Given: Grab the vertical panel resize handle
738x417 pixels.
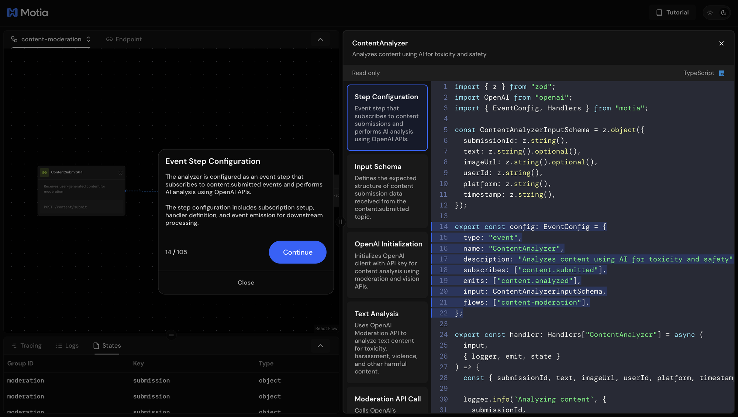Looking at the screenshot, I should click(x=341, y=222).
